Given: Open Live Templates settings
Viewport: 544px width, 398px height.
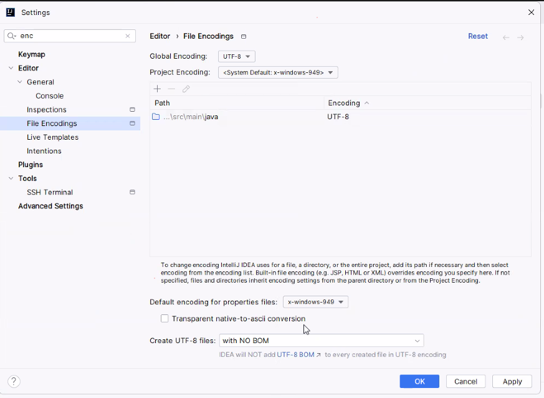Looking at the screenshot, I should pos(52,137).
